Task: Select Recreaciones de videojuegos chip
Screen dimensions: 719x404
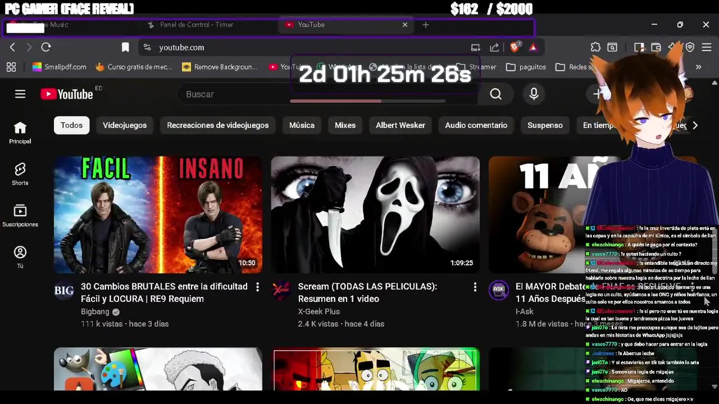Action: click(x=218, y=125)
